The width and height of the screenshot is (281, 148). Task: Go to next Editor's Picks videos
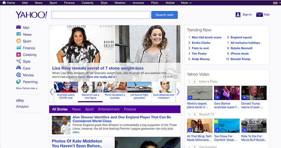195,82
